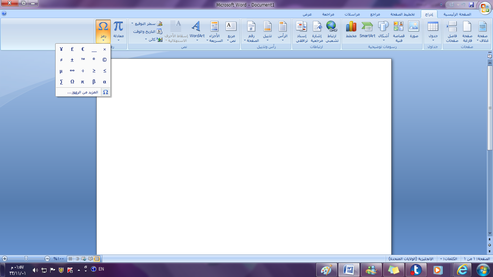Expand the Shapes (أشكال) gallery
493x277 pixels.
383,31
